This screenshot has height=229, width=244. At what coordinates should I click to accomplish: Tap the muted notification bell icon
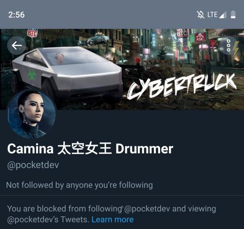click(200, 15)
